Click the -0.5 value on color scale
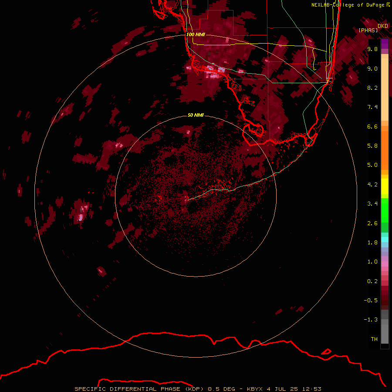The image size is (392, 392). pos(371,300)
